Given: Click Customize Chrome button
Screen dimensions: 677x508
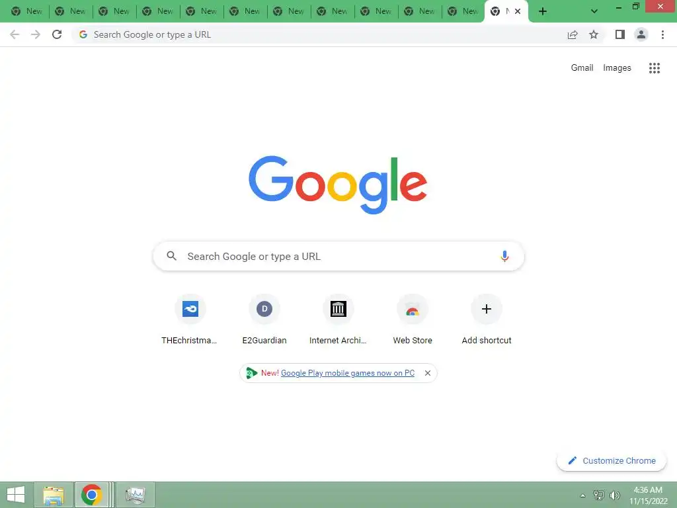Looking at the screenshot, I should pos(612,460).
